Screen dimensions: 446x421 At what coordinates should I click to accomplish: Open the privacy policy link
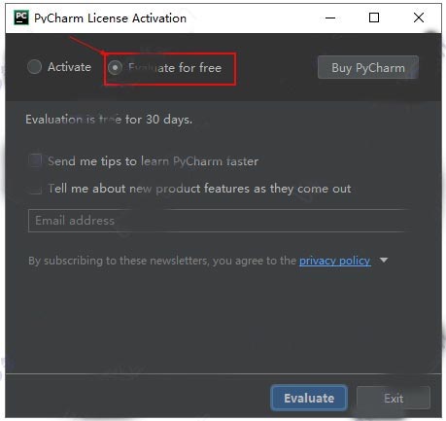pyautogui.click(x=335, y=261)
